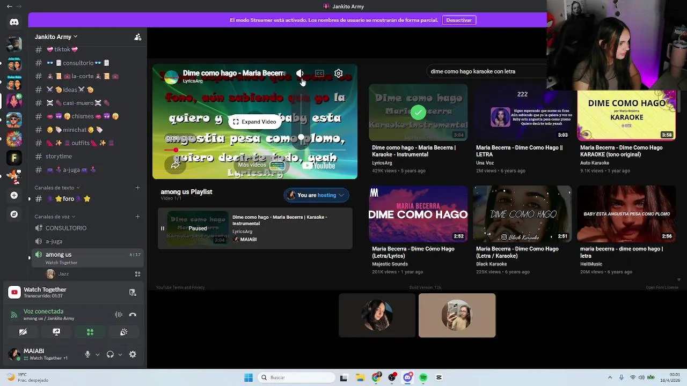Image resolution: width=687 pixels, height=386 pixels.
Task: Open noise suppression waveform icon
Action: 119,315
